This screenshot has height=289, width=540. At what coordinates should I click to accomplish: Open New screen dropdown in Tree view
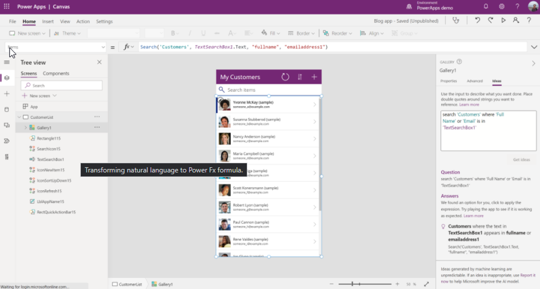point(39,95)
